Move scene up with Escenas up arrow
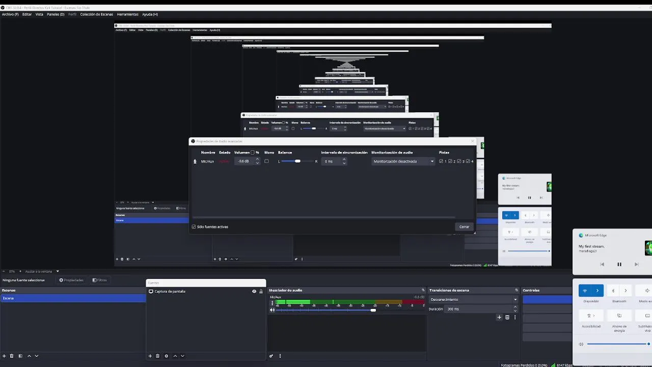The height and width of the screenshot is (367, 652). 29,356
